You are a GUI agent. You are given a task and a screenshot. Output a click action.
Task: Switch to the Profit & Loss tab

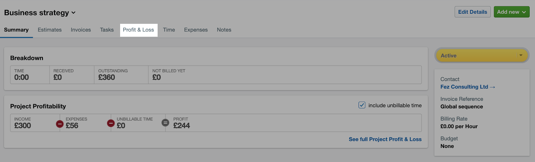(139, 30)
